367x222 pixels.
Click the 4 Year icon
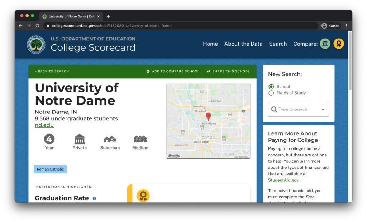point(49,139)
